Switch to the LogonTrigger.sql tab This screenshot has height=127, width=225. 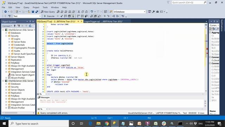[103, 22]
